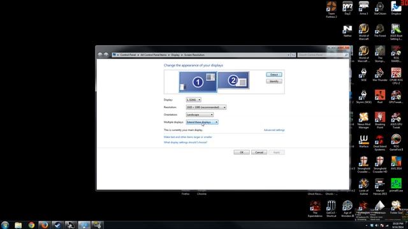Select the StarCitizen desktop icon
Screen dimensions: 408x229
tap(380, 8)
